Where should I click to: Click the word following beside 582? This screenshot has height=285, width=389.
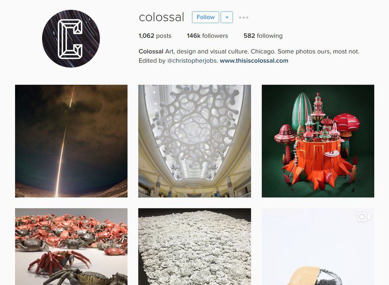[270, 36]
